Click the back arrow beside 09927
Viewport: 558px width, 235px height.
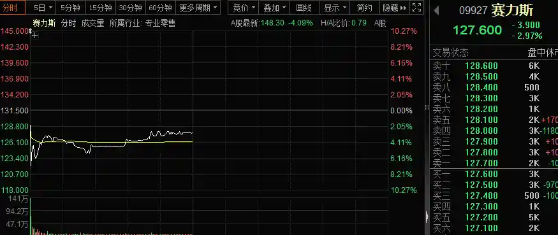(436, 11)
